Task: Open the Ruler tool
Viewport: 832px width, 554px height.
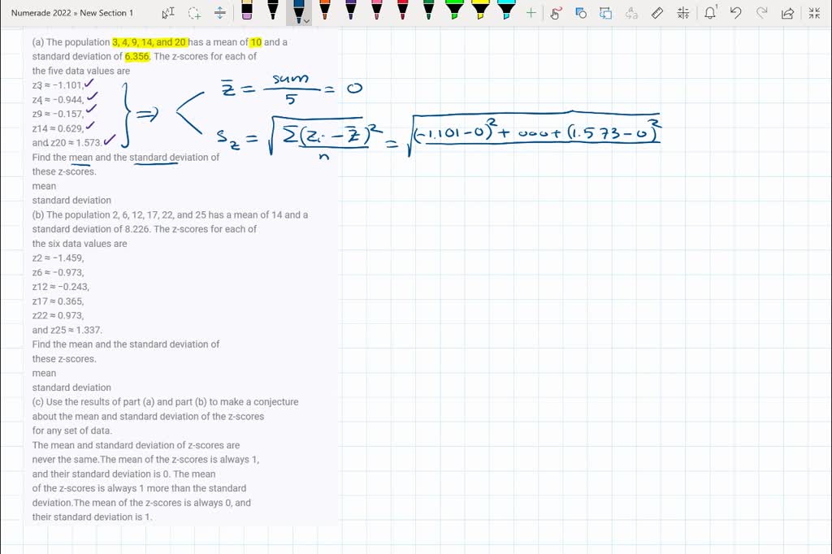Action: tap(657, 12)
